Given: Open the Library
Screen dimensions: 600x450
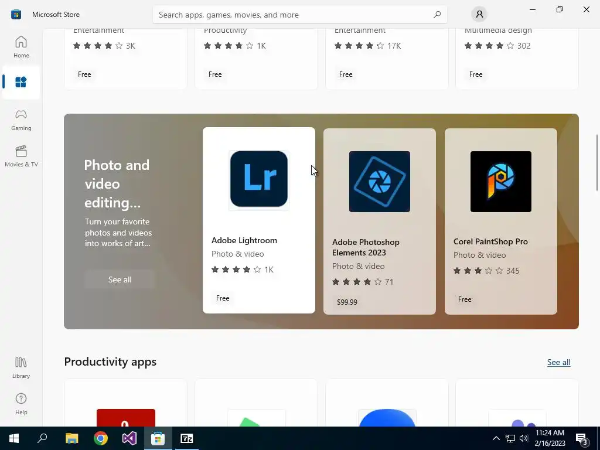Looking at the screenshot, I should click(x=21, y=368).
